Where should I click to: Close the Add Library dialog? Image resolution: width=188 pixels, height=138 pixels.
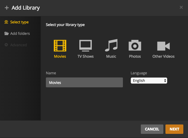pyautogui.click(x=181, y=7)
